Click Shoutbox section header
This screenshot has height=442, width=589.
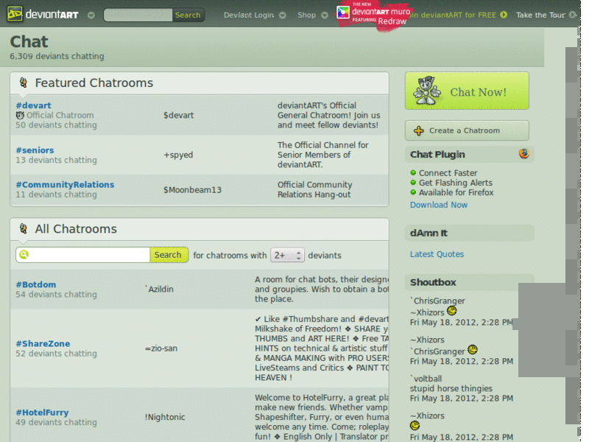tap(469, 282)
